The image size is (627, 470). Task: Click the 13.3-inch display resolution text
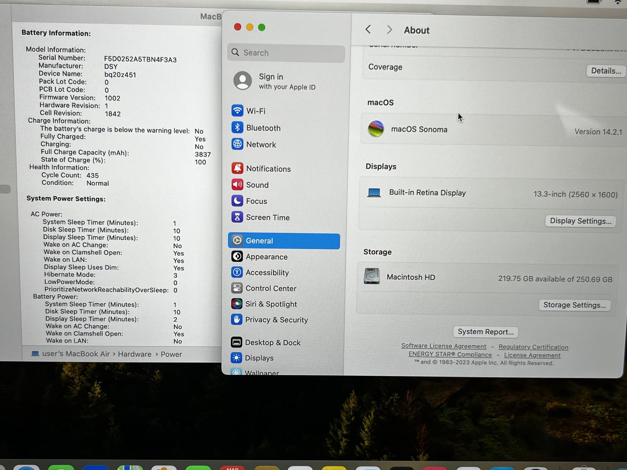click(x=575, y=195)
